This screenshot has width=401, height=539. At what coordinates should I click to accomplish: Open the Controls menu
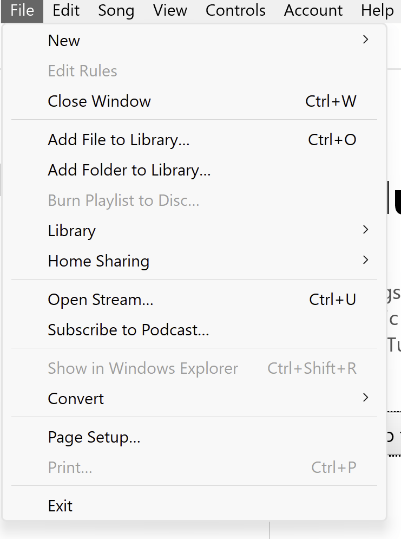tap(235, 10)
